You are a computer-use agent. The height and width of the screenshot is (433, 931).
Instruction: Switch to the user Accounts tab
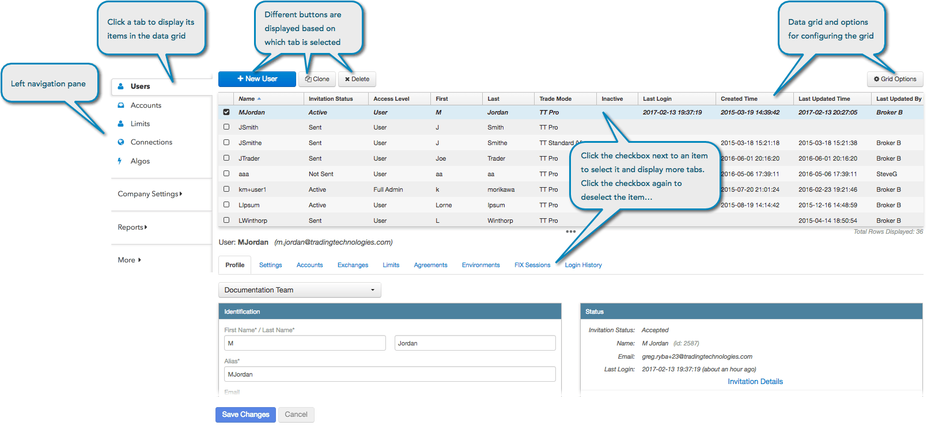click(x=309, y=265)
